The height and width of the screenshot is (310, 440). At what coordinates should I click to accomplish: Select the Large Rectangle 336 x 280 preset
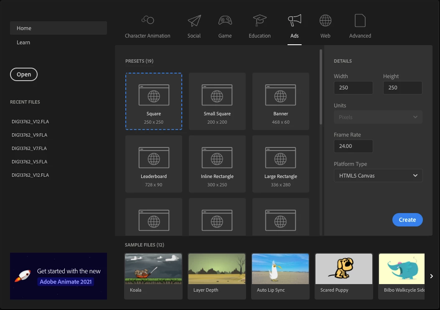click(281, 164)
